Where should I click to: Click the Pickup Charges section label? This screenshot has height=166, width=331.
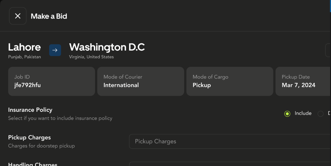click(x=29, y=138)
